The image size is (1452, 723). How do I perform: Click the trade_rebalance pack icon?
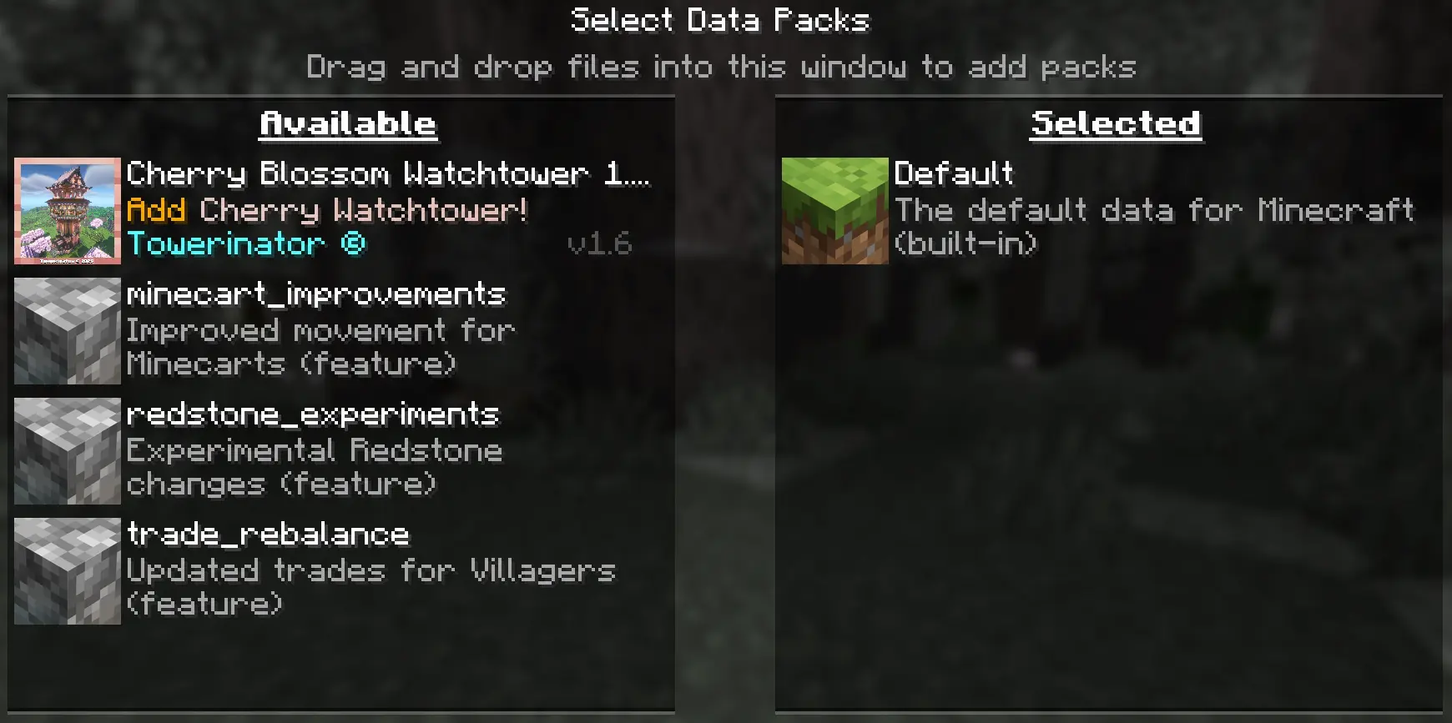coord(68,571)
